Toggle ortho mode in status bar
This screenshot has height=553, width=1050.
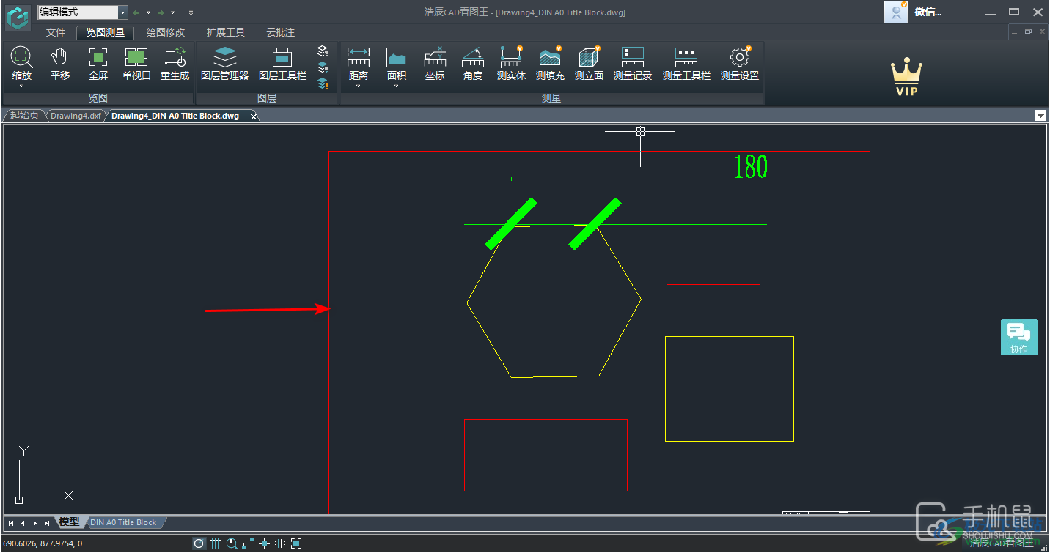pos(248,543)
